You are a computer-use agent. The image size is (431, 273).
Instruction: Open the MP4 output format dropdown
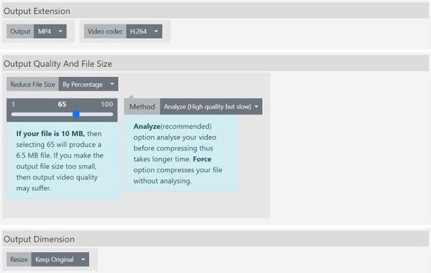tap(50, 31)
